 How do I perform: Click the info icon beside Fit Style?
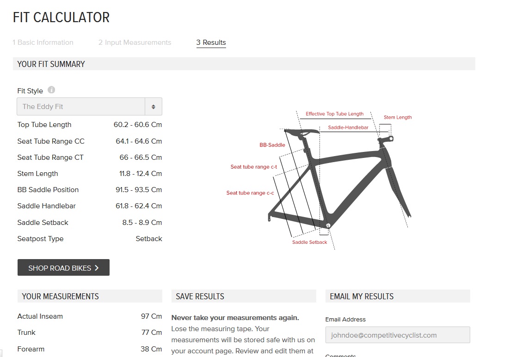(51, 90)
